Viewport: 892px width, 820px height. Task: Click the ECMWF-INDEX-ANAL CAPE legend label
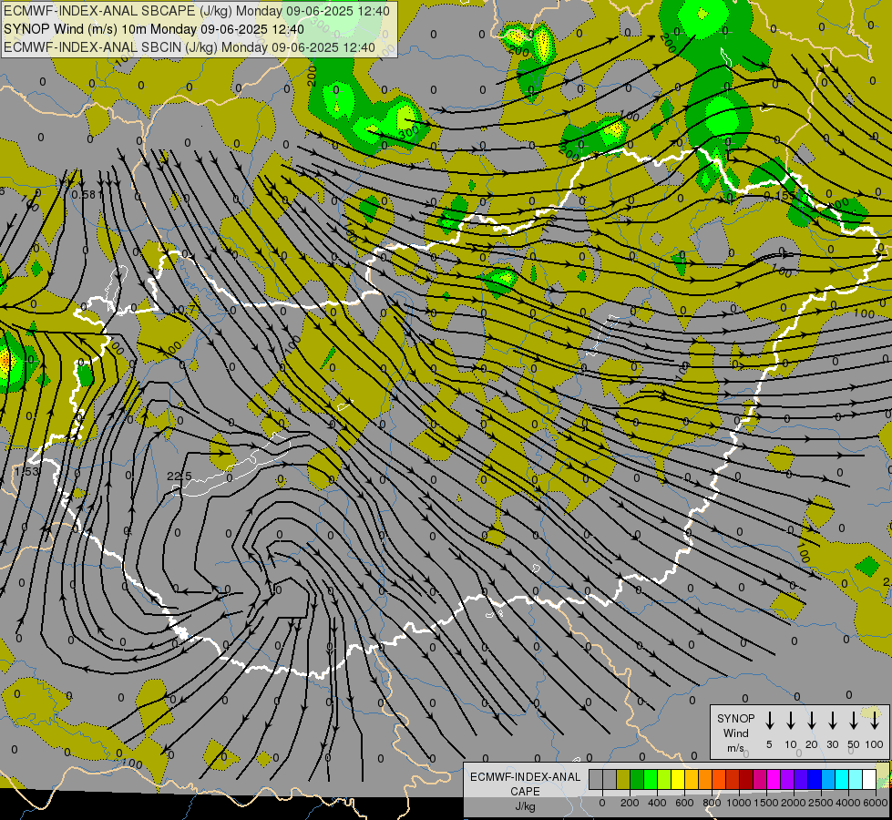click(x=525, y=784)
